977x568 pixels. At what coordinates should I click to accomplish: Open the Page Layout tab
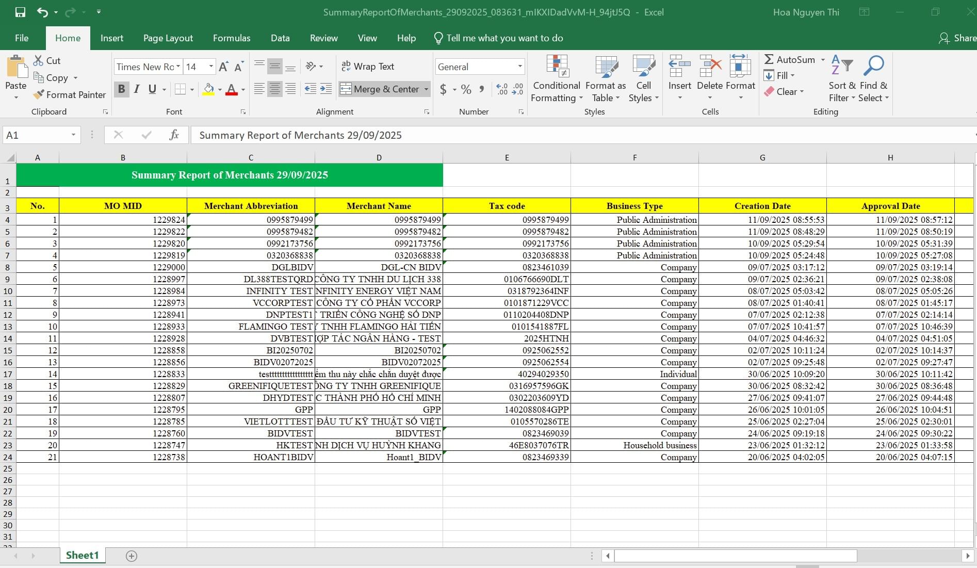(x=168, y=38)
